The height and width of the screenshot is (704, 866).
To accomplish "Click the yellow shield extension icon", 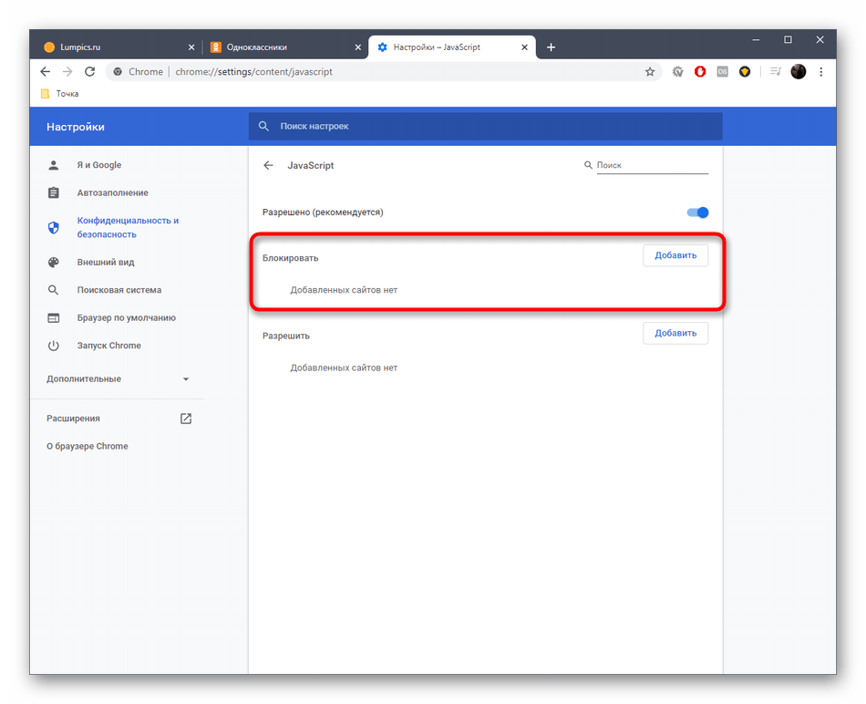I will [745, 72].
